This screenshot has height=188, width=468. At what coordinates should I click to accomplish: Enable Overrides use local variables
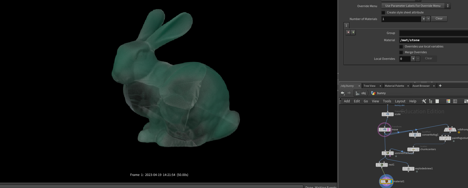(x=401, y=47)
